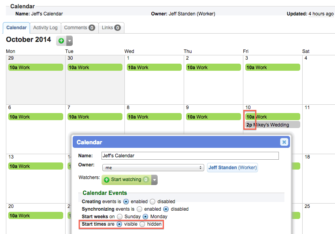Open 10a Work event on October 2
Screen dimensions: 335x234
[x=213, y=67]
